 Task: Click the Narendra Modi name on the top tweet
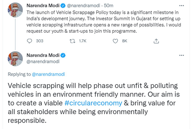coord(44,5)
